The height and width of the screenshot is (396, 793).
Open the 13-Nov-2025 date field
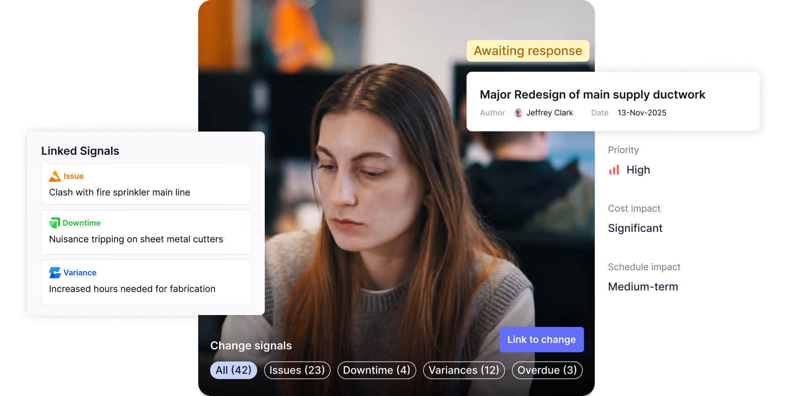(641, 113)
